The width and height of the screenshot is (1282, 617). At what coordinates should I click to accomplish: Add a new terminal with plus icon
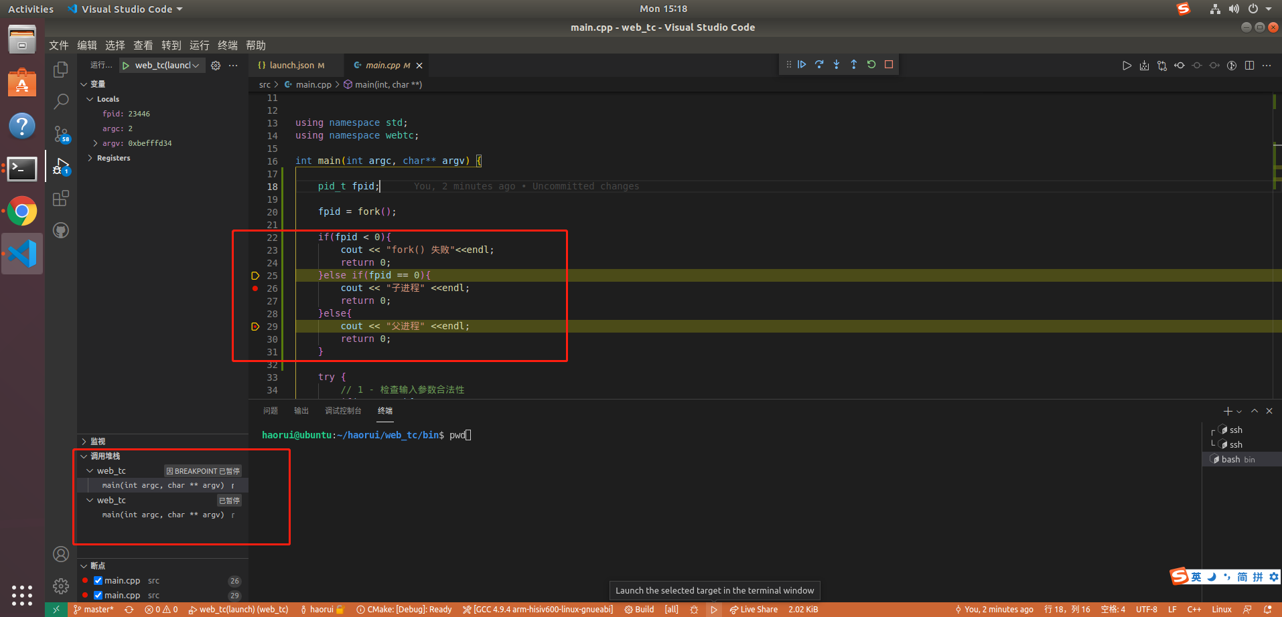tap(1228, 411)
